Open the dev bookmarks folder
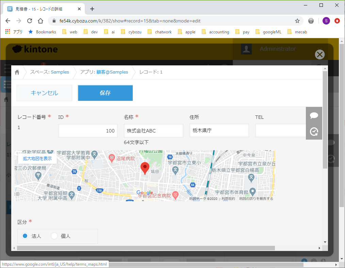 pyautogui.click(x=91, y=32)
